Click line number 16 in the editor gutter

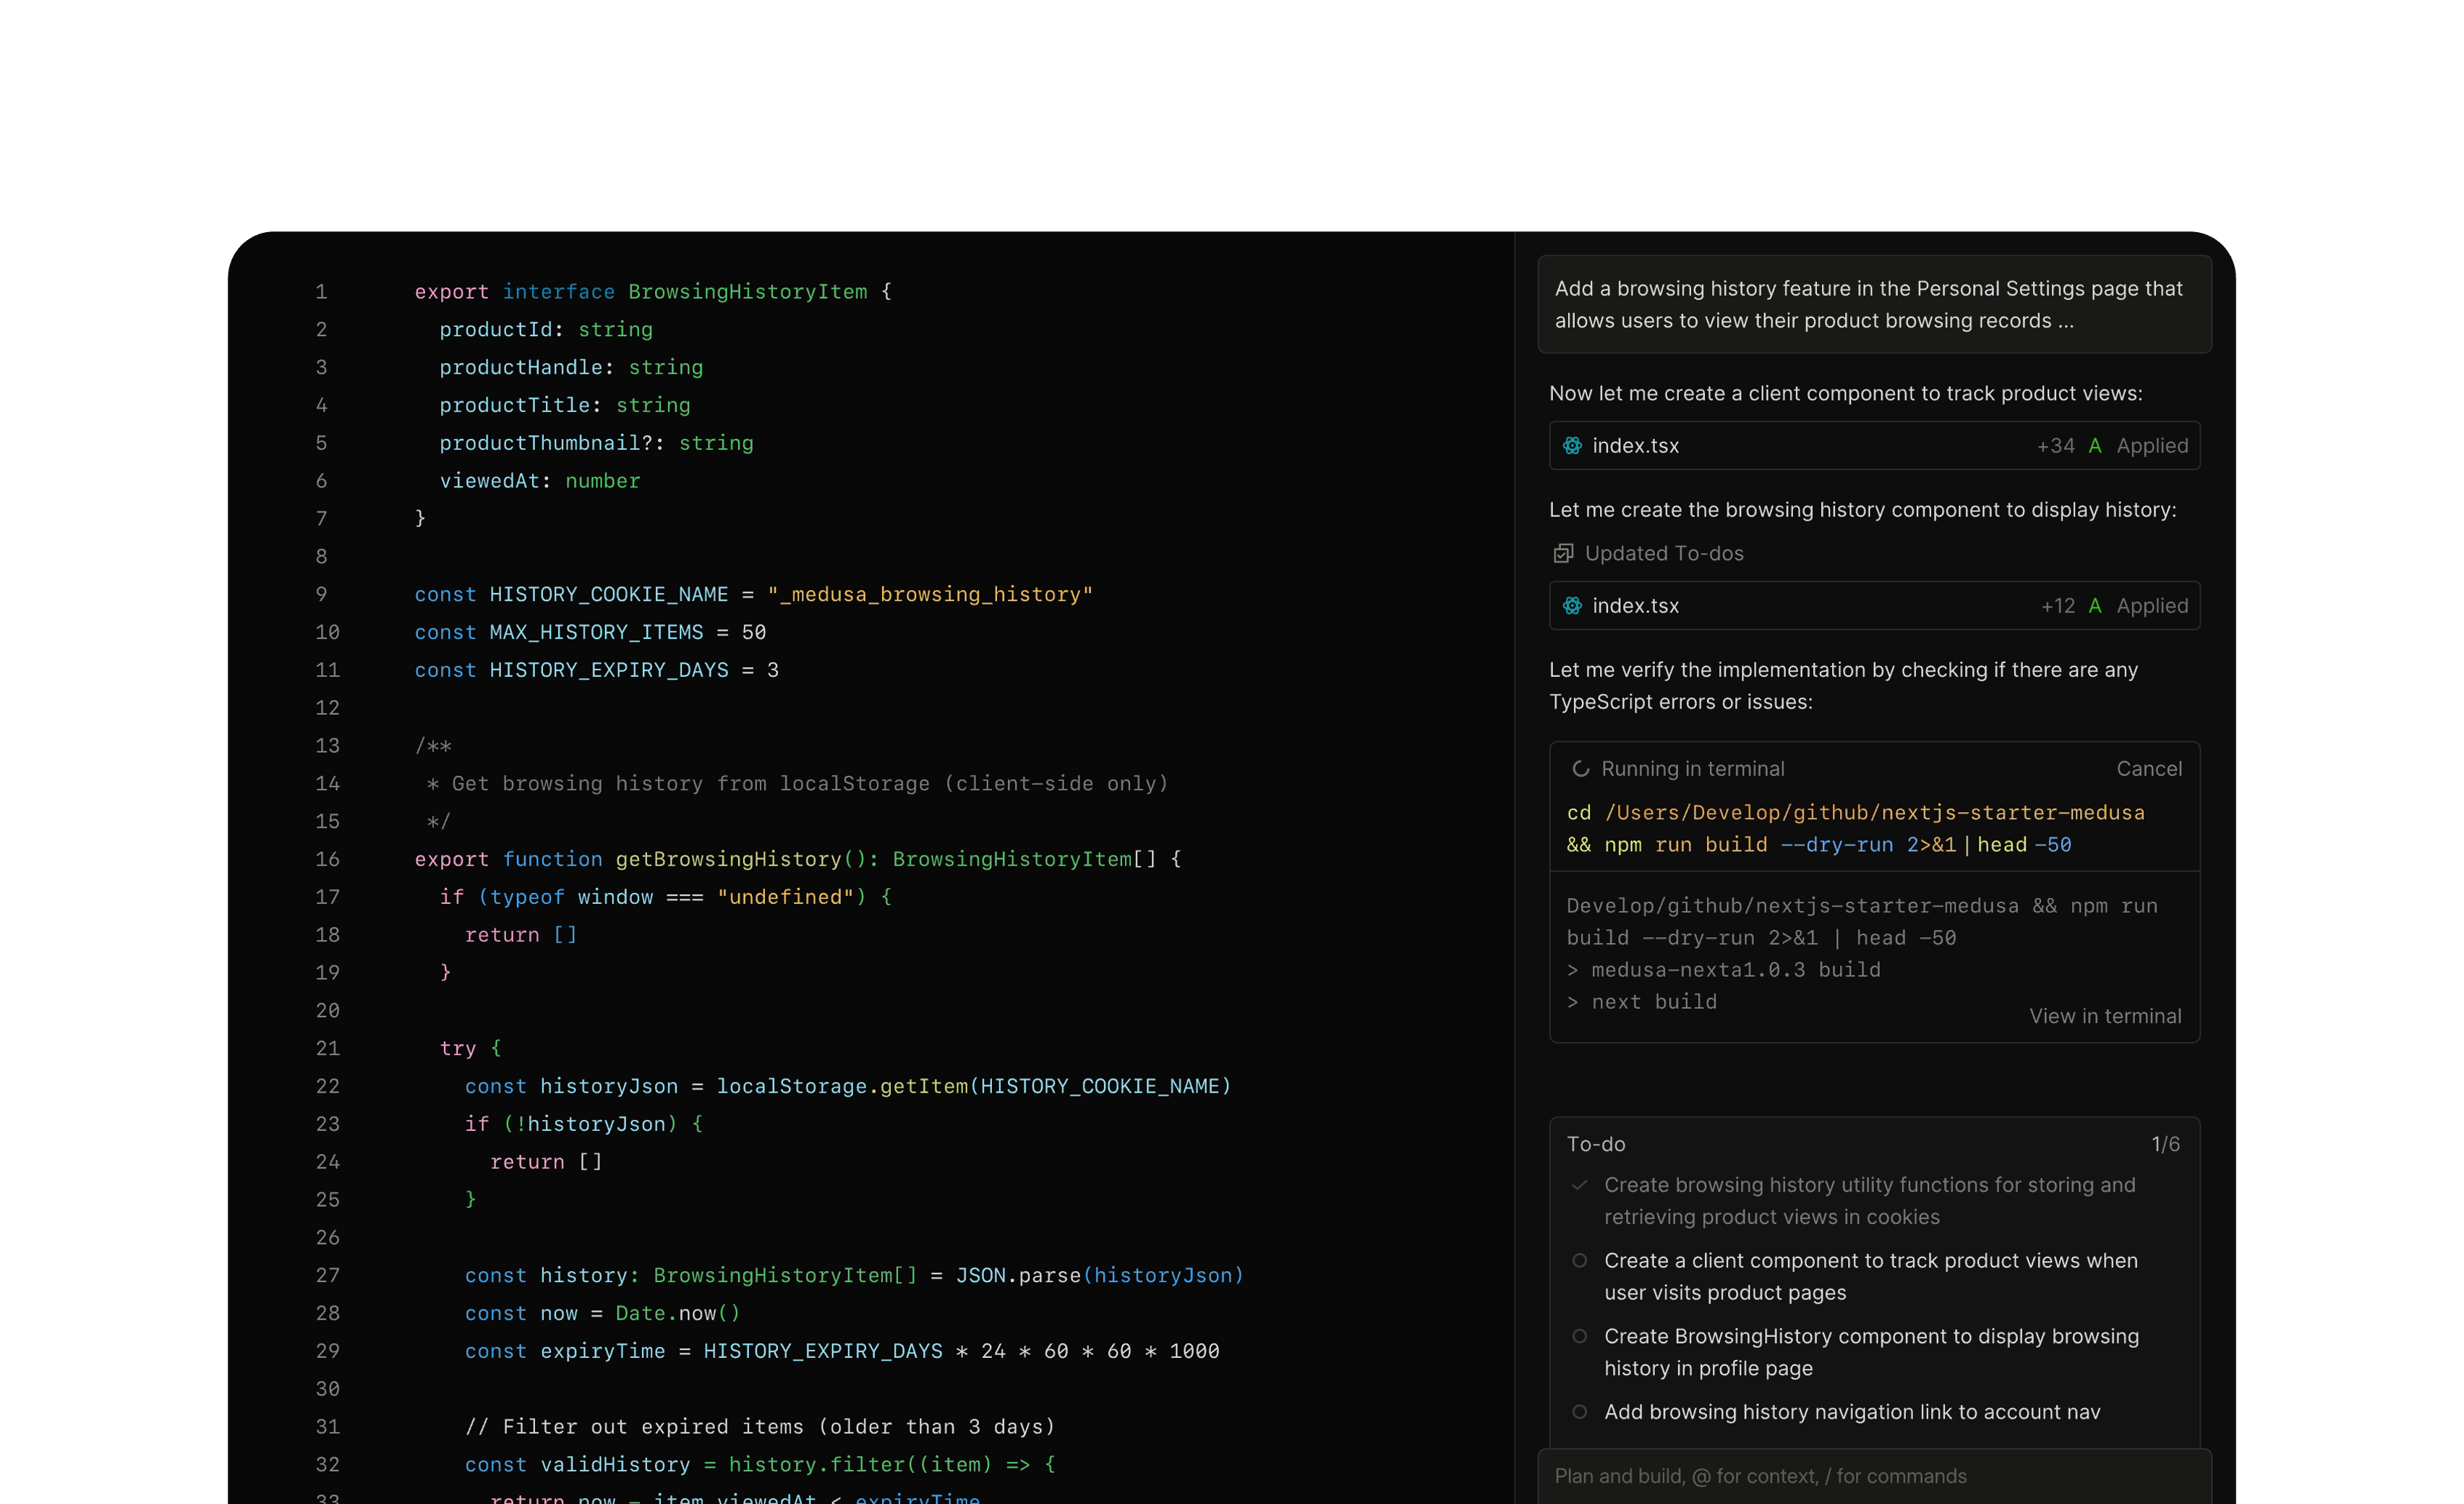click(x=327, y=860)
